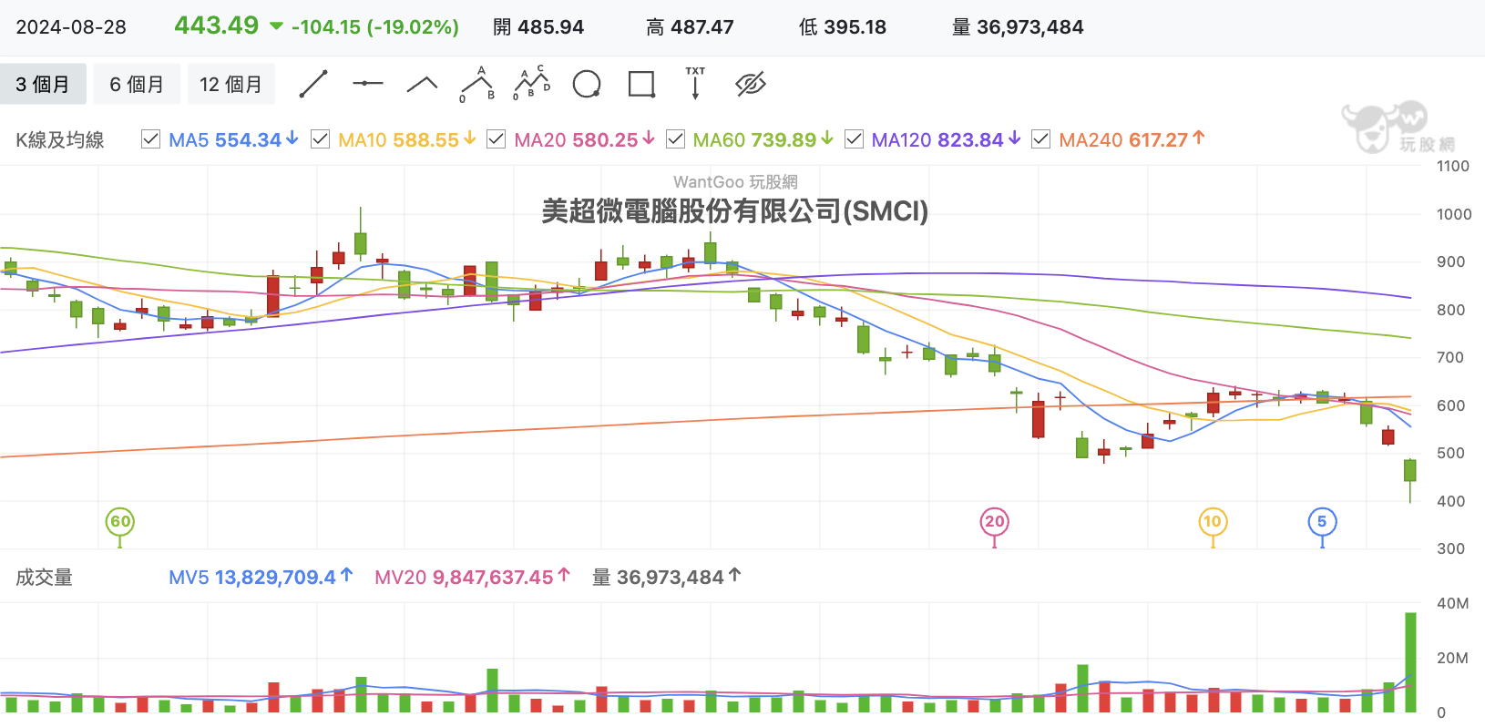The image size is (1485, 727).
Task: Click the pink 20-day marker on chart
Action: [x=994, y=522]
